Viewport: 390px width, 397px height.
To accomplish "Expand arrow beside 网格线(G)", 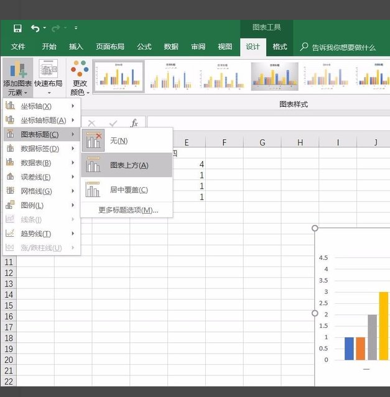I will coord(73,191).
